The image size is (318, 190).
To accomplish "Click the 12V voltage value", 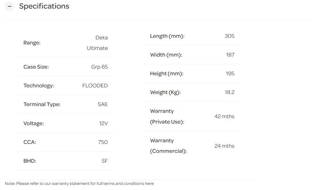I will 103,124.
